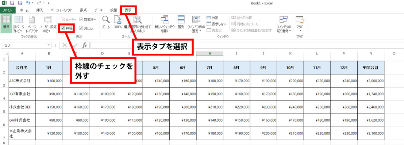Click cell containing JK企業株式会社
Viewport: 404px width, 145px height.
tap(22, 133)
